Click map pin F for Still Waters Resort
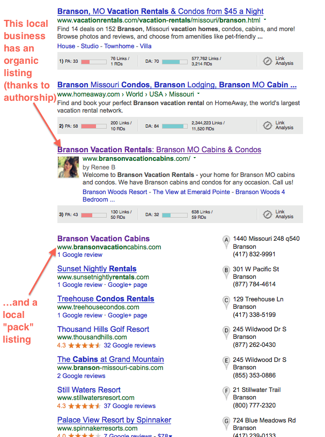This screenshot has height=437, width=325. click(226, 393)
